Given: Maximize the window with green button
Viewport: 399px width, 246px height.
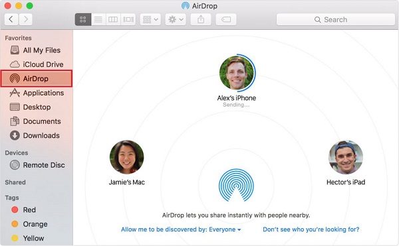Looking at the screenshot, I should (x=30, y=5).
